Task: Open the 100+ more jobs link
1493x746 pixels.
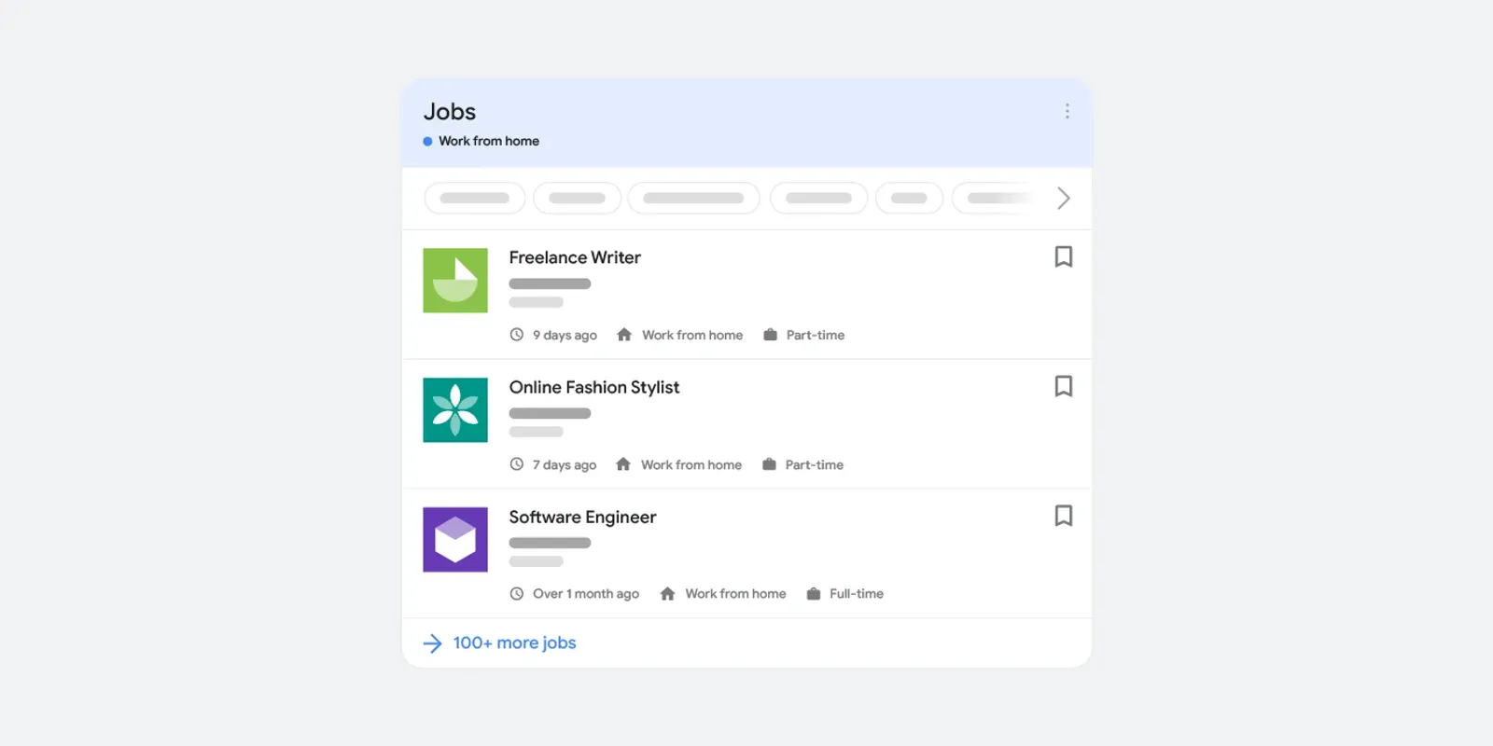Action: 514,642
